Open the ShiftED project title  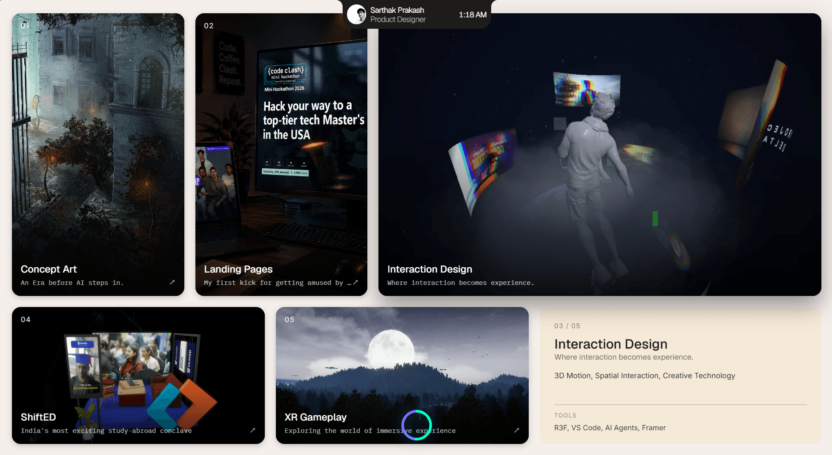click(38, 417)
